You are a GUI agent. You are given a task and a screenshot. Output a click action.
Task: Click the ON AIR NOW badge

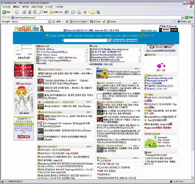pyautogui.click(x=168, y=30)
